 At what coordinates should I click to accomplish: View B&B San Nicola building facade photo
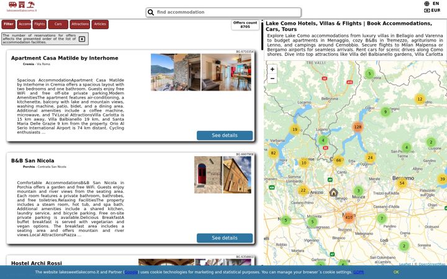point(237,175)
